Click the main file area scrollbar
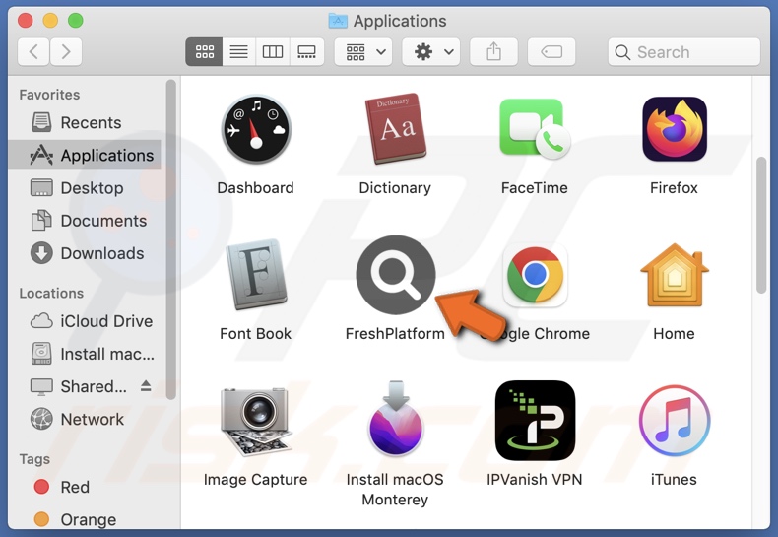This screenshot has width=778, height=537. (x=761, y=226)
